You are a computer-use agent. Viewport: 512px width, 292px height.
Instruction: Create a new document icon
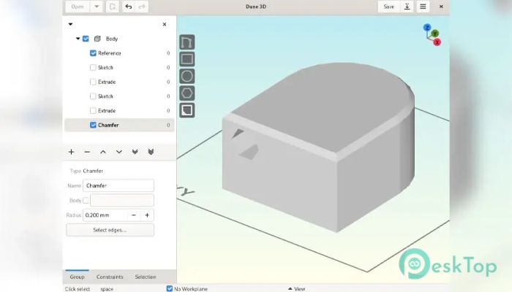113,7
